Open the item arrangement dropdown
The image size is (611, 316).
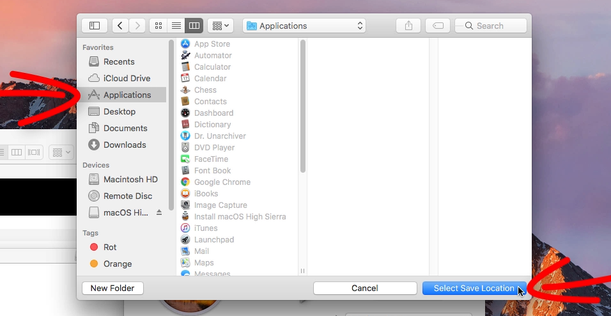coord(220,26)
